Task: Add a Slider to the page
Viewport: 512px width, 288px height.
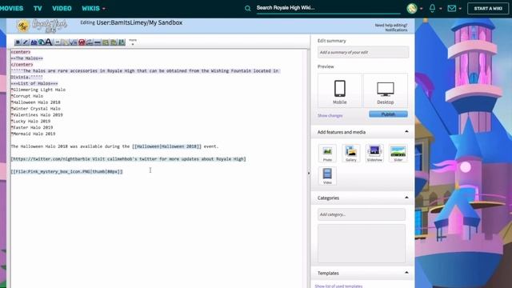Action: pos(398,153)
